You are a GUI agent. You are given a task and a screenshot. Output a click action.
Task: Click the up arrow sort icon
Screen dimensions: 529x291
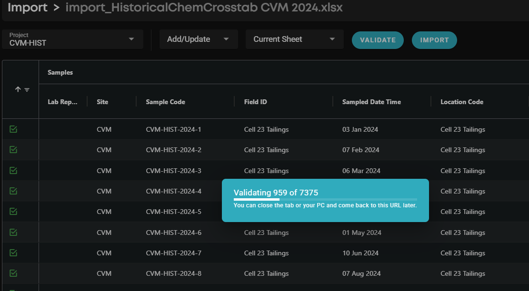point(18,89)
